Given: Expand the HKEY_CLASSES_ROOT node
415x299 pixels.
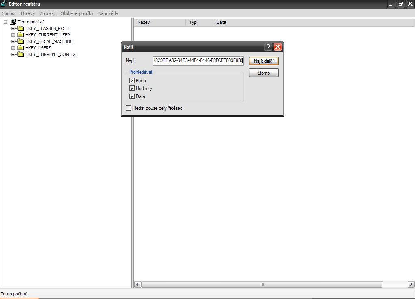Looking at the screenshot, I should click(13, 28).
